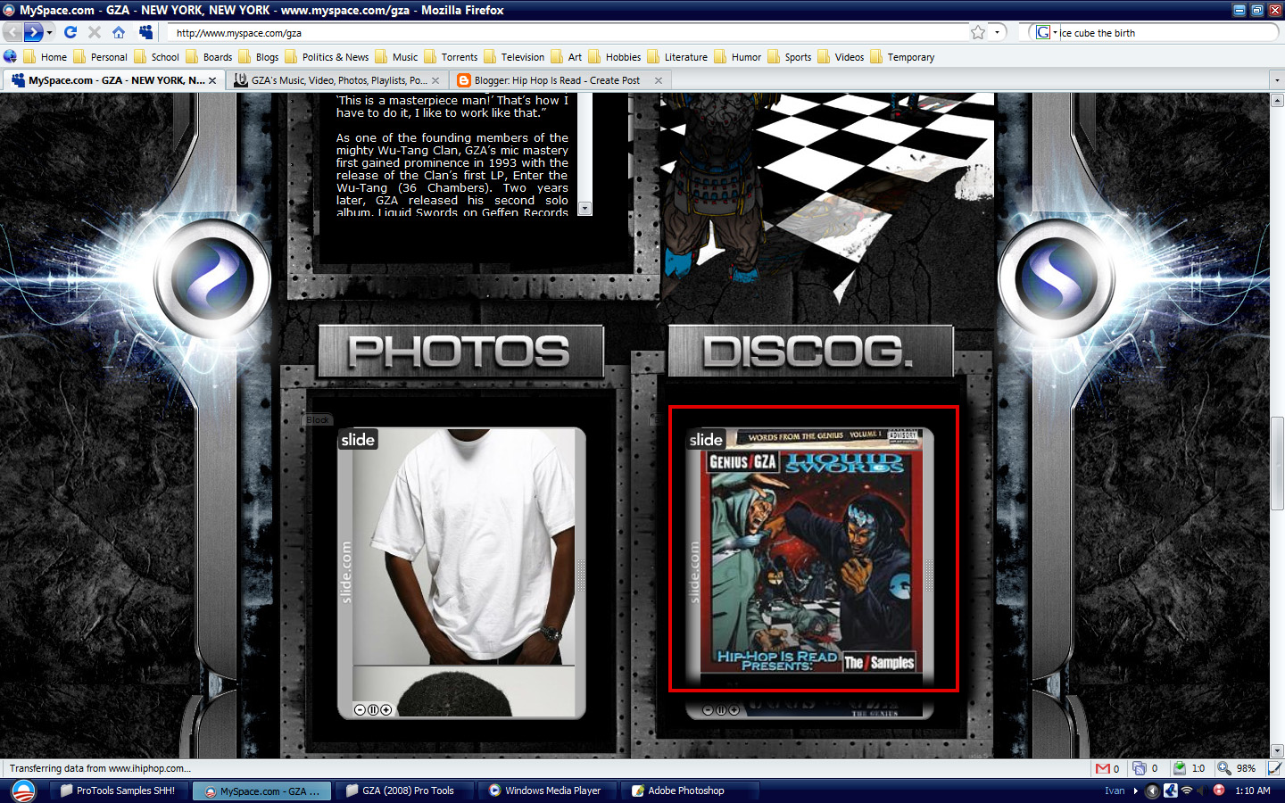The image size is (1285, 803).
Task: Switch to GZA (2008) Pro Tools taskbar window
Action: (404, 791)
